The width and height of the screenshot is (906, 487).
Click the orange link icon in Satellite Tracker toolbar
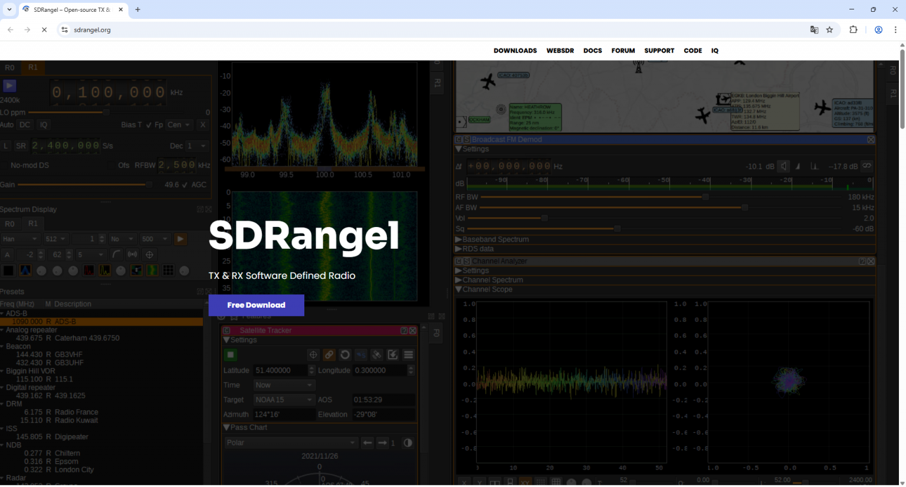329,354
